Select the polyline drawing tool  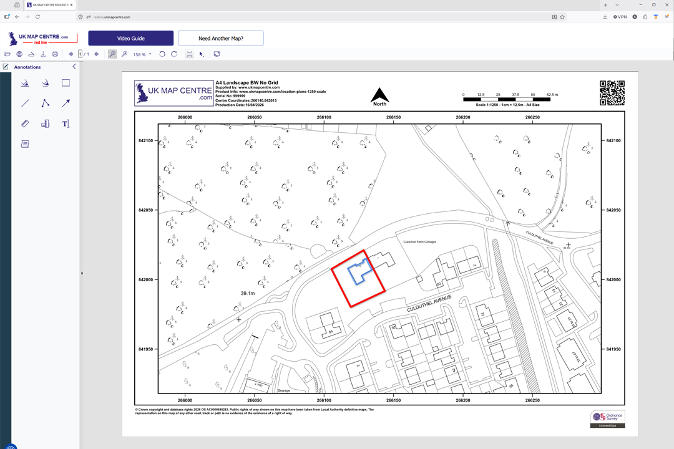[x=45, y=103]
